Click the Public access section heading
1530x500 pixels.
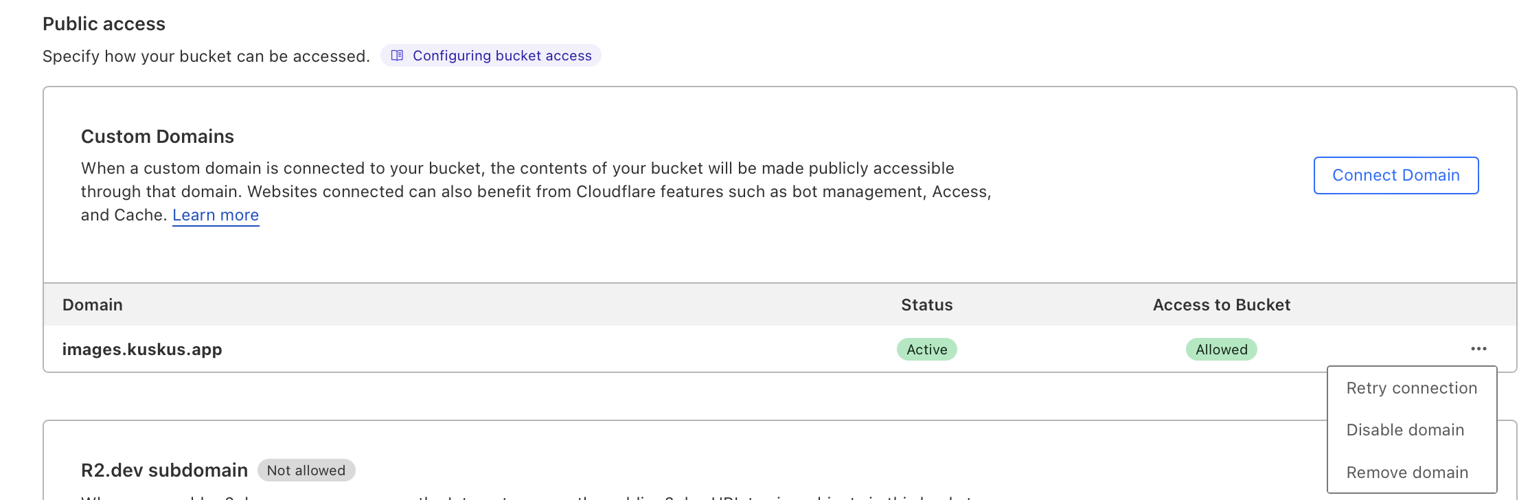coord(104,24)
